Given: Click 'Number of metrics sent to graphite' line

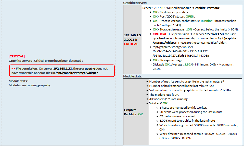Looking at the screenshot, I should point(186,82).
